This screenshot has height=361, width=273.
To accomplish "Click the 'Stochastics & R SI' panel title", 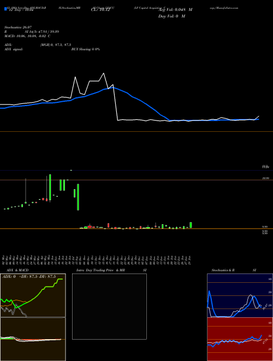I will tap(234, 270).
